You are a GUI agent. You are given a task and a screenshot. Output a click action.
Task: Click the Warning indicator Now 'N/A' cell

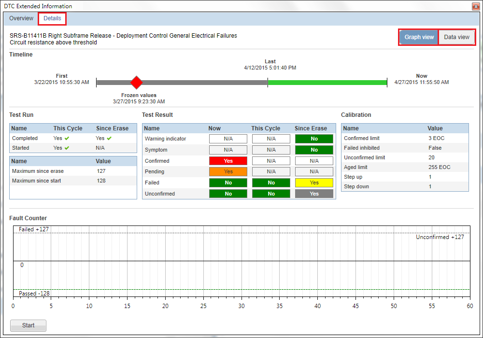coord(228,139)
